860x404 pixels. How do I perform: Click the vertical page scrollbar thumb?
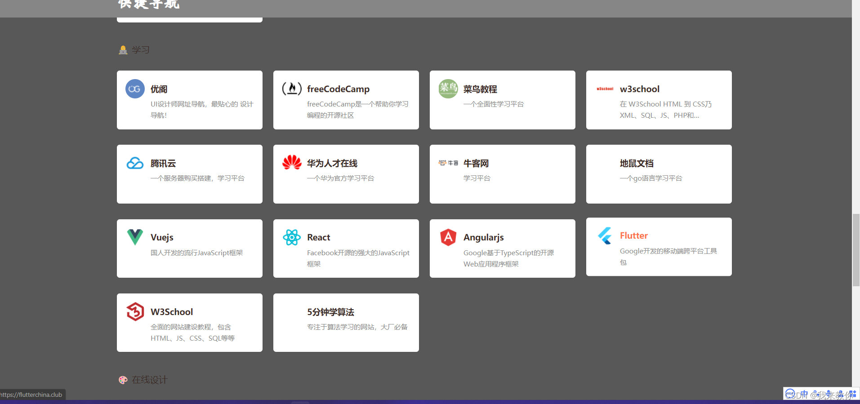[x=856, y=250]
